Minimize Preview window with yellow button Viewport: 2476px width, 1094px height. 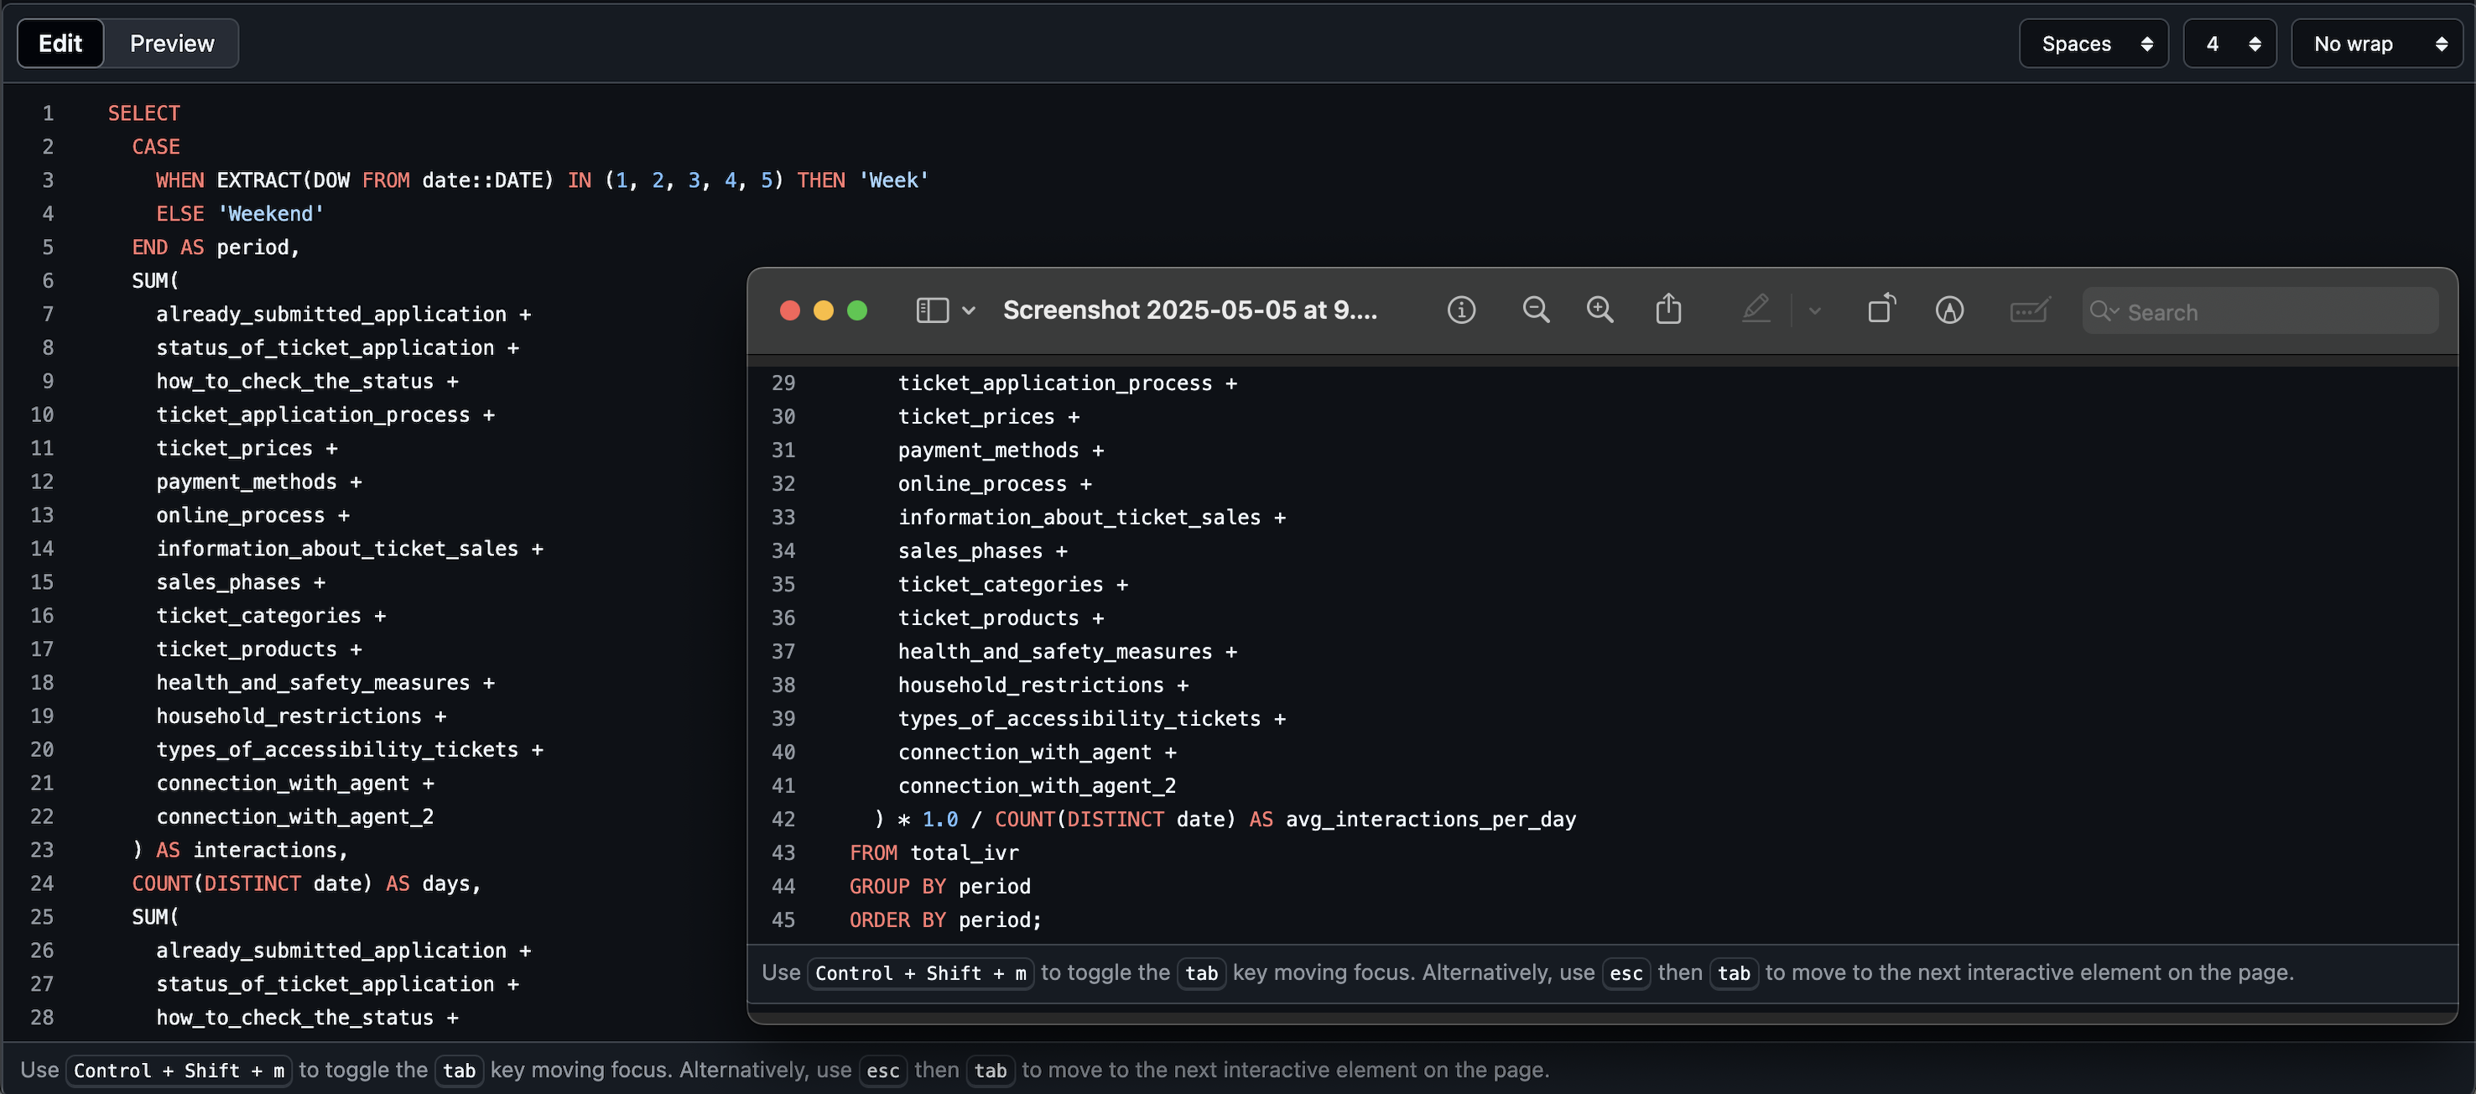(824, 310)
